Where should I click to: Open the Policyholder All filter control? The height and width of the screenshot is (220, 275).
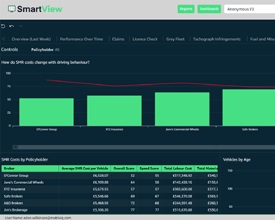click(x=45, y=50)
